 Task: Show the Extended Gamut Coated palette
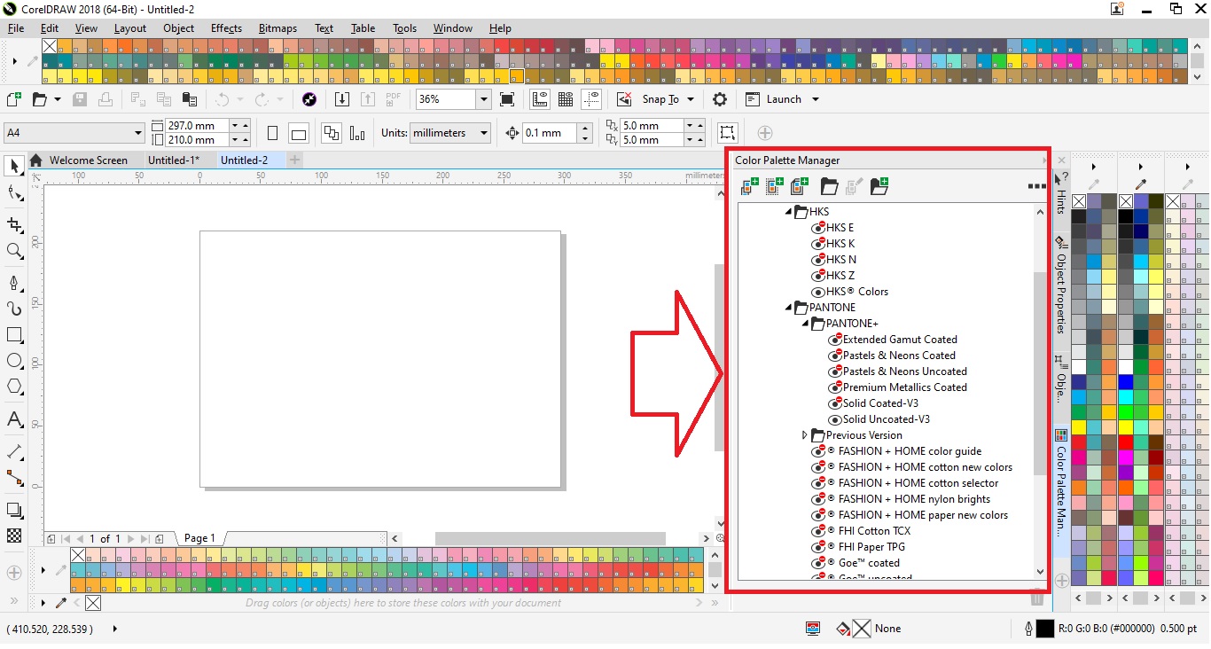tap(835, 340)
